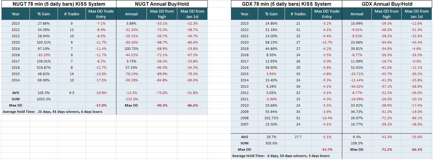433x160 pixels.
Task: Click the NUGT annual SUM value -132.9%
Action: point(131,99)
